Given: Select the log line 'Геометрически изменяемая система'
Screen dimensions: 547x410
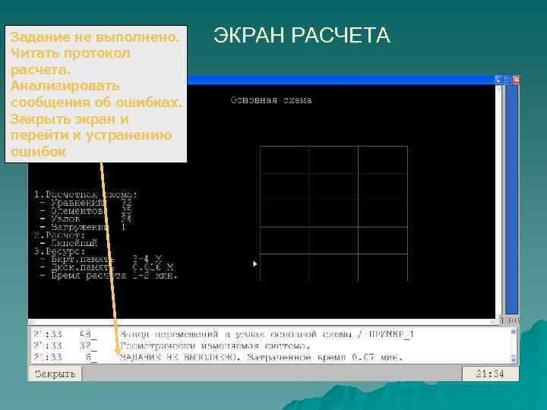Looking at the screenshot, I should coord(215,346).
